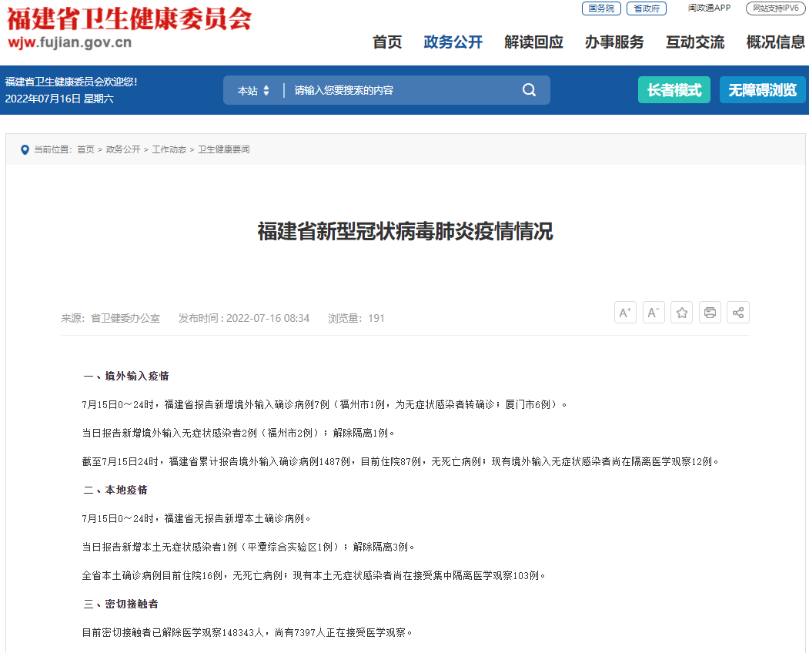Switch on 无障碍浏览 accessible browsing

pos(762,89)
